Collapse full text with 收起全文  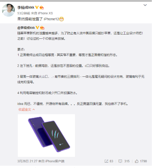25,109
